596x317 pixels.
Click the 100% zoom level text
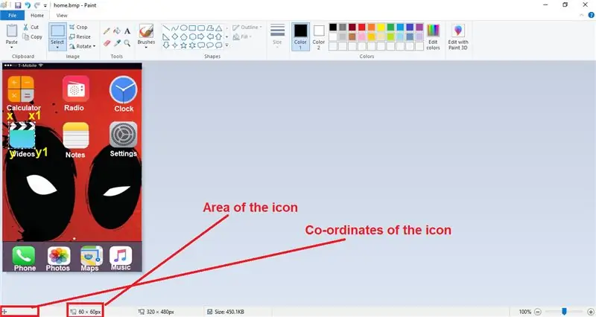pyautogui.click(x=525, y=312)
